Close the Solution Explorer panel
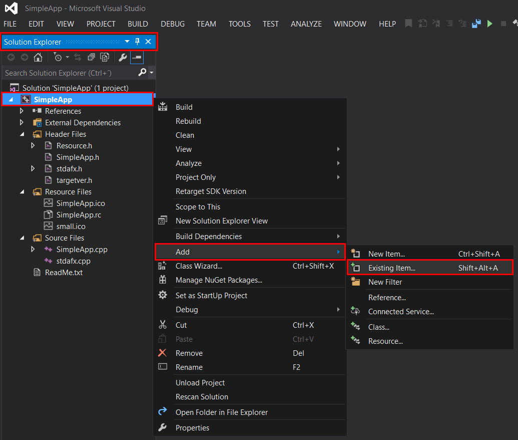This screenshot has height=440, width=518. 148,42
